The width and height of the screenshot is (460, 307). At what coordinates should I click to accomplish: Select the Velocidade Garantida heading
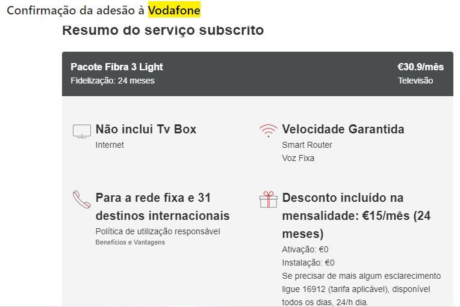pyautogui.click(x=343, y=129)
